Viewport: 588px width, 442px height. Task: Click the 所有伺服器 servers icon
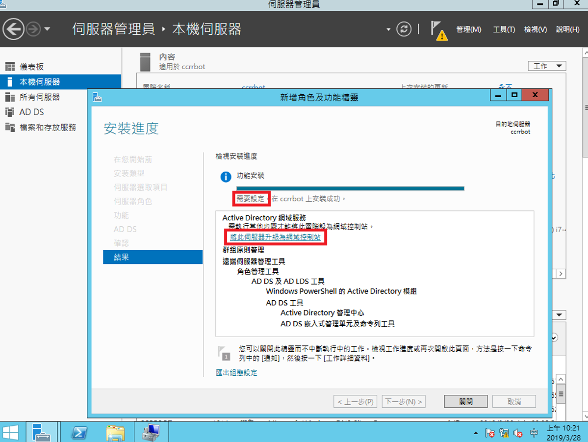coord(10,97)
